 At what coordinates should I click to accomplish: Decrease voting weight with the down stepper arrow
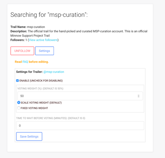[x=138, y=97]
